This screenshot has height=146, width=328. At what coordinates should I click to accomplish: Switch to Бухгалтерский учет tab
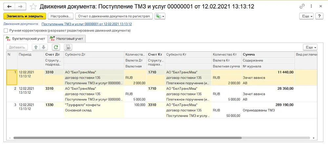[26, 39]
